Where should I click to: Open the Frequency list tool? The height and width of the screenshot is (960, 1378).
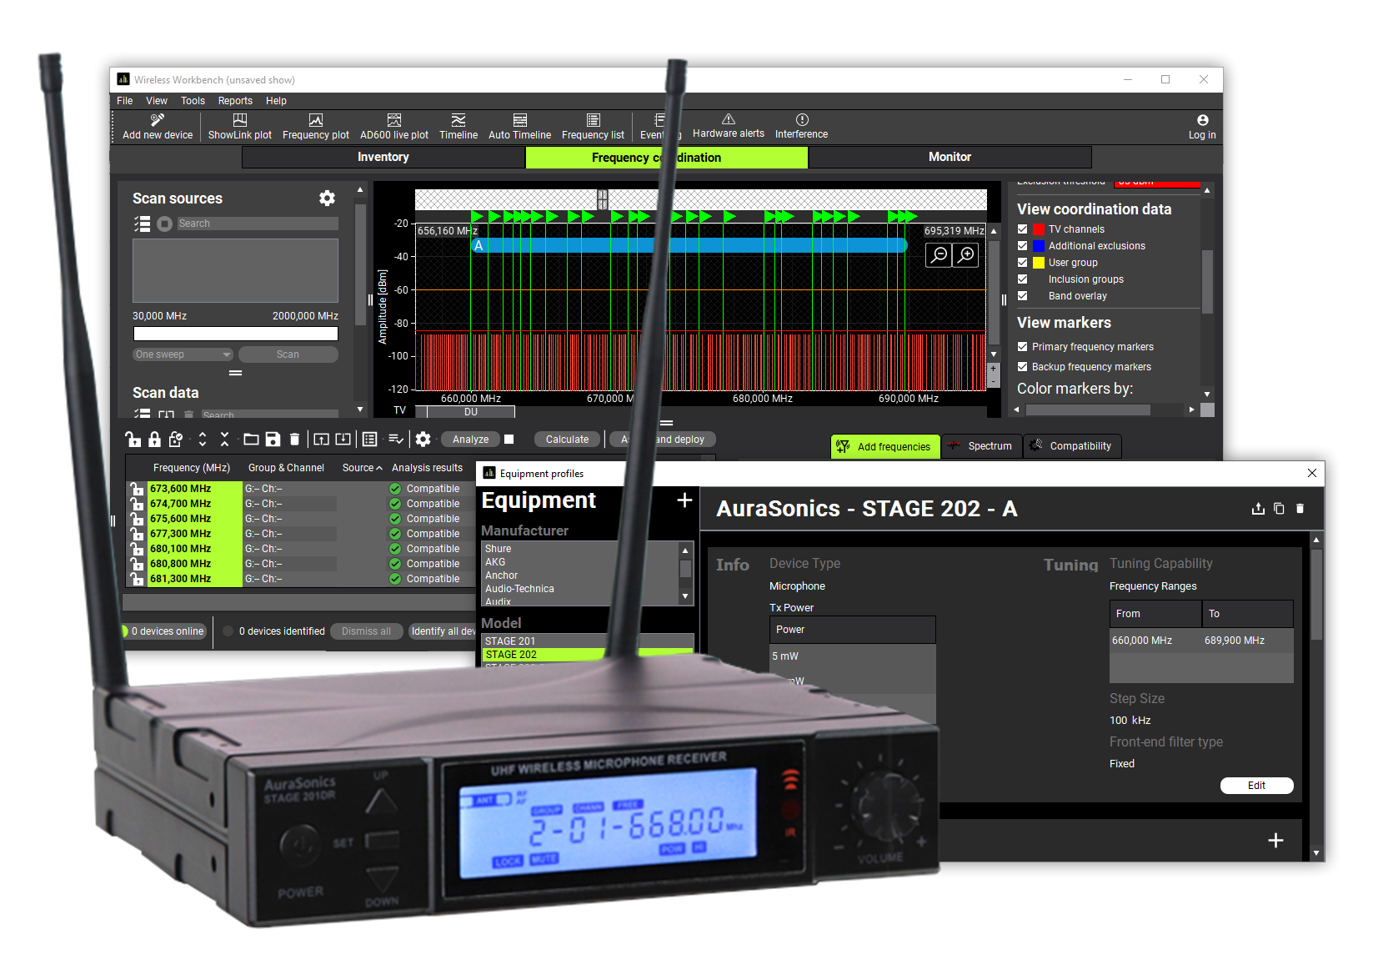tap(593, 126)
